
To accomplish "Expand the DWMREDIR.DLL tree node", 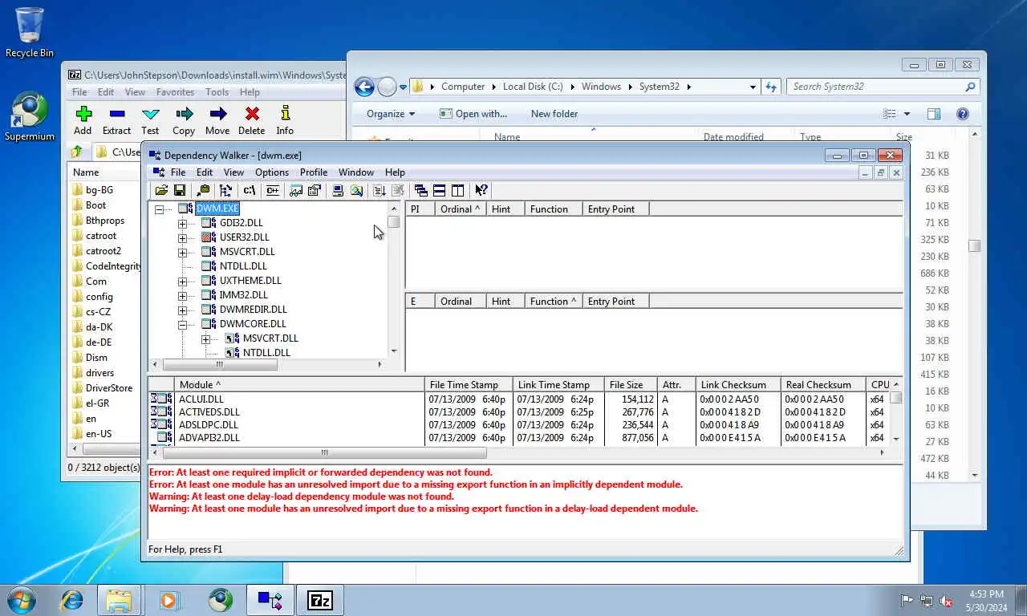I will pos(182,310).
